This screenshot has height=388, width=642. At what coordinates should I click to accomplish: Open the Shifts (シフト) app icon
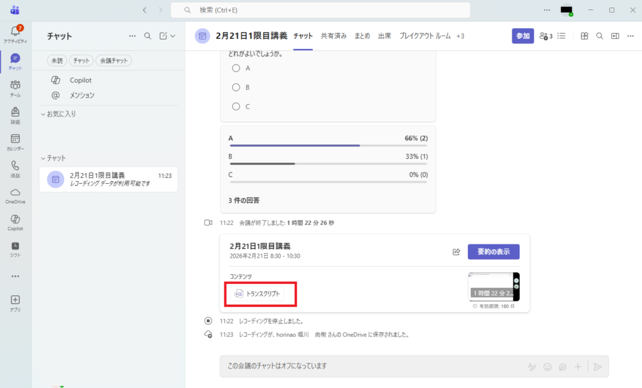click(x=16, y=248)
